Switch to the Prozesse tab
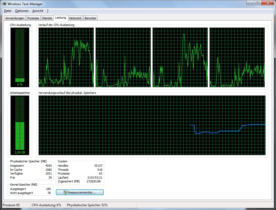The width and height of the screenshot is (276, 210). coord(33,18)
